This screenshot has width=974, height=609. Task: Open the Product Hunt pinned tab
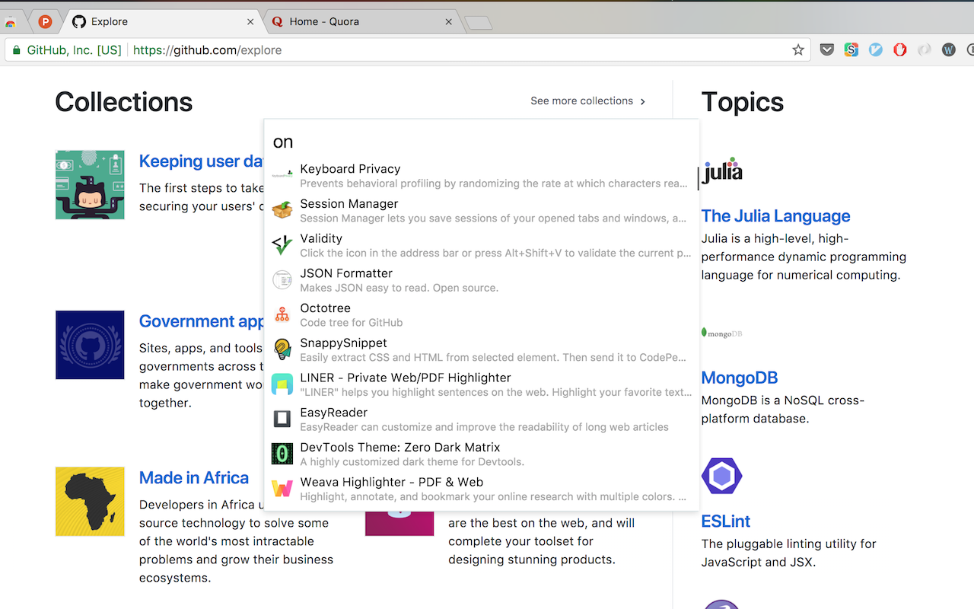pyautogui.click(x=45, y=21)
